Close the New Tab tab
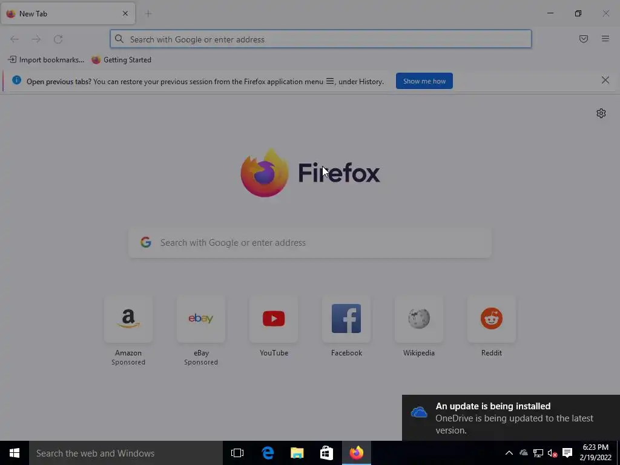 click(x=125, y=13)
